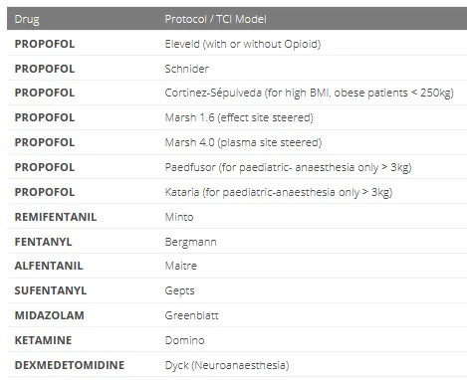Click the Maitre model entry
The height and width of the screenshot is (380, 467).
pyautogui.click(x=181, y=266)
